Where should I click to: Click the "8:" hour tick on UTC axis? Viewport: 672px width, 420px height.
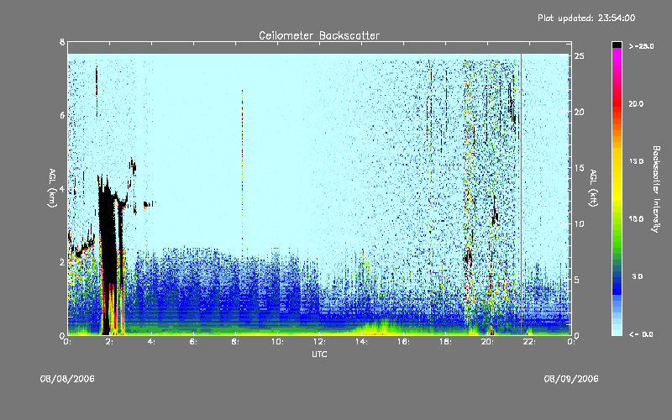click(235, 342)
